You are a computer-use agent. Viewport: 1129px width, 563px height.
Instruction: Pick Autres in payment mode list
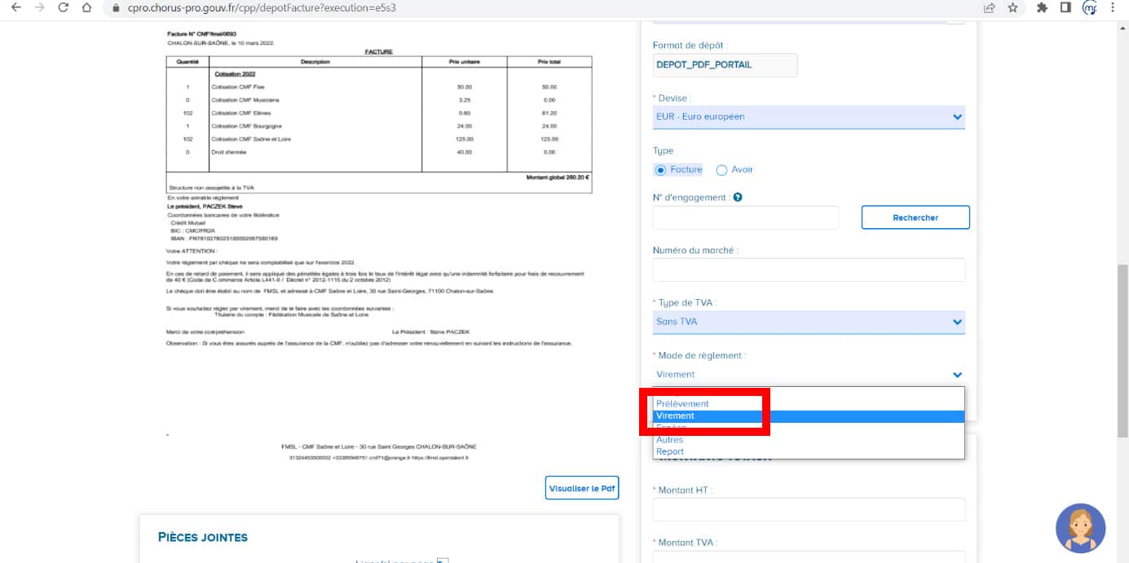click(x=670, y=440)
